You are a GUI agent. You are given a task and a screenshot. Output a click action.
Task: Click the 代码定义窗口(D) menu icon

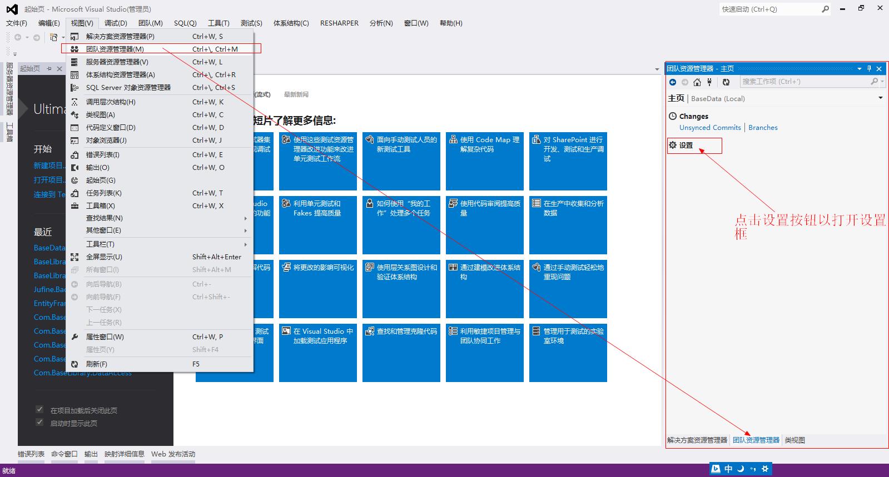pyautogui.click(x=75, y=128)
